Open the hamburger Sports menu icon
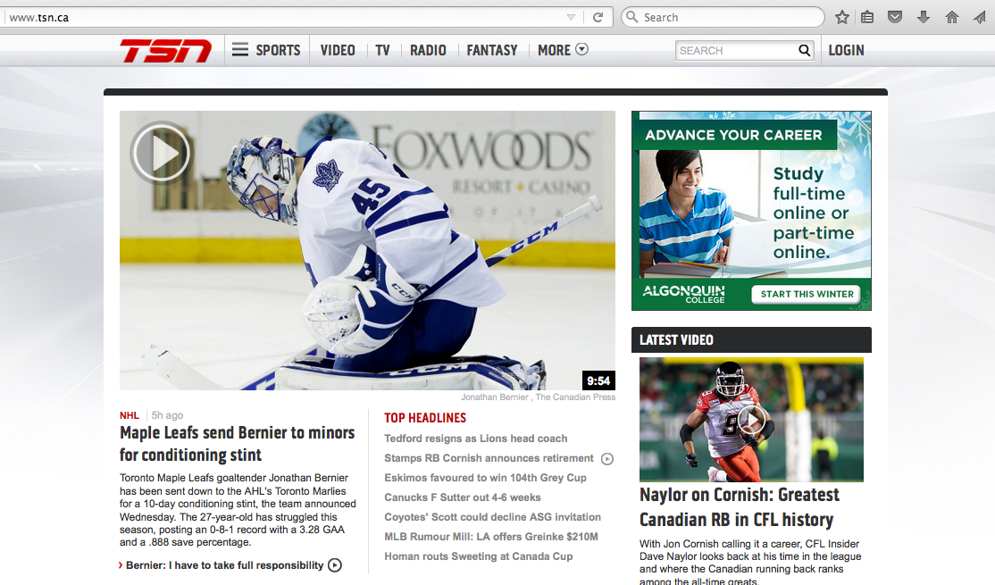This screenshot has width=995, height=585. 240,49
